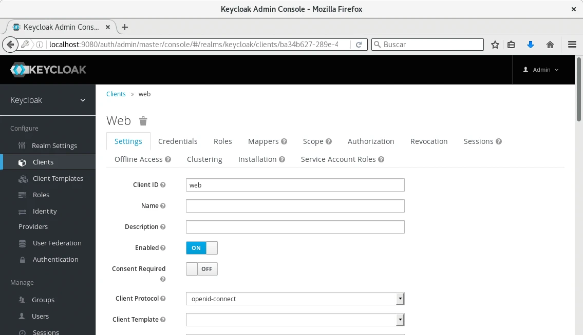
Task: Open the Admin user dropdown menu
Action: [541, 70]
